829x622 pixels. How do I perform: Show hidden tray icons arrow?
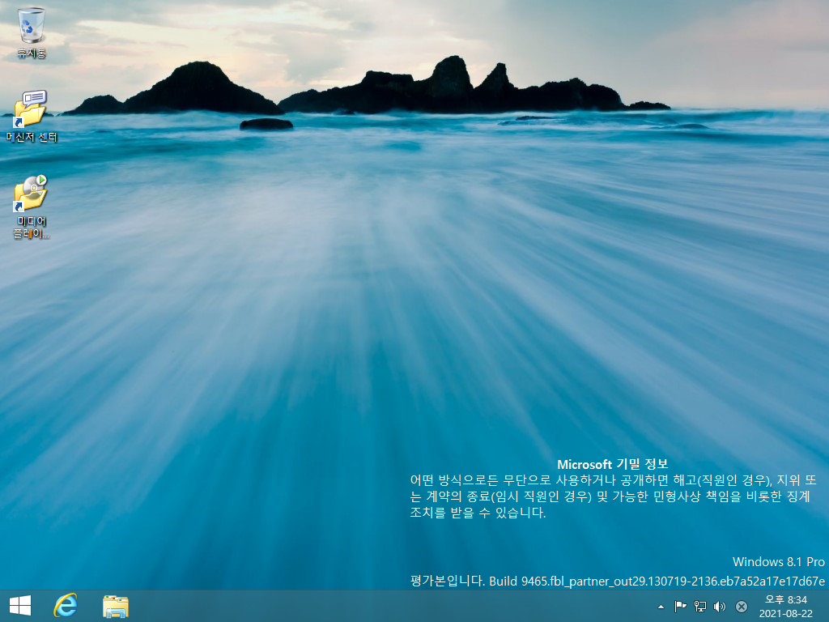pos(661,607)
